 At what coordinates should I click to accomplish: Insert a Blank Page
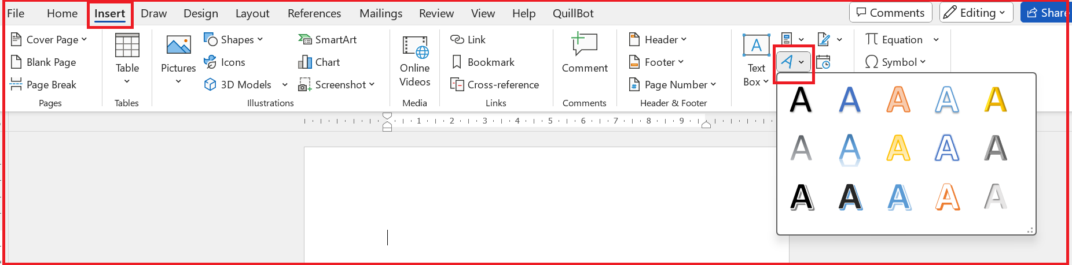tap(43, 62)
